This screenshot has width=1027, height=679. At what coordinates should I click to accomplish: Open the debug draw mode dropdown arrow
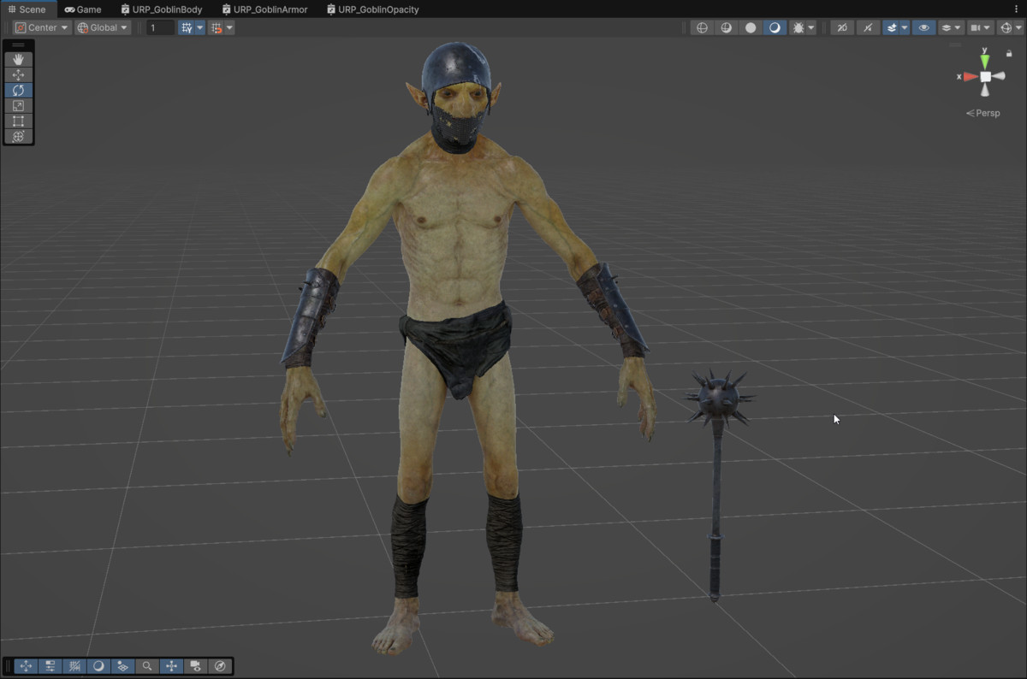[810, 27]
